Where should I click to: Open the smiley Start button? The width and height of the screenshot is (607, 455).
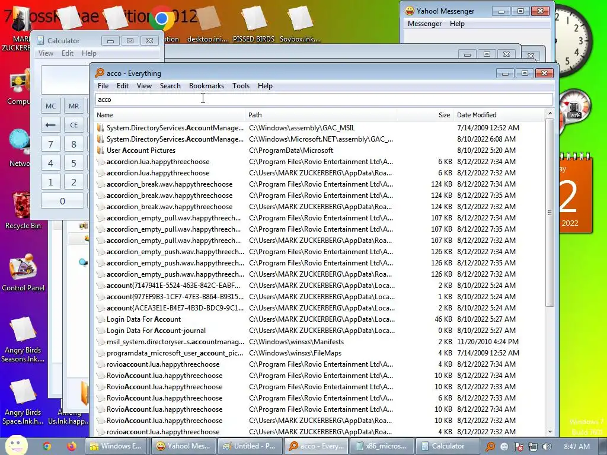16,446
